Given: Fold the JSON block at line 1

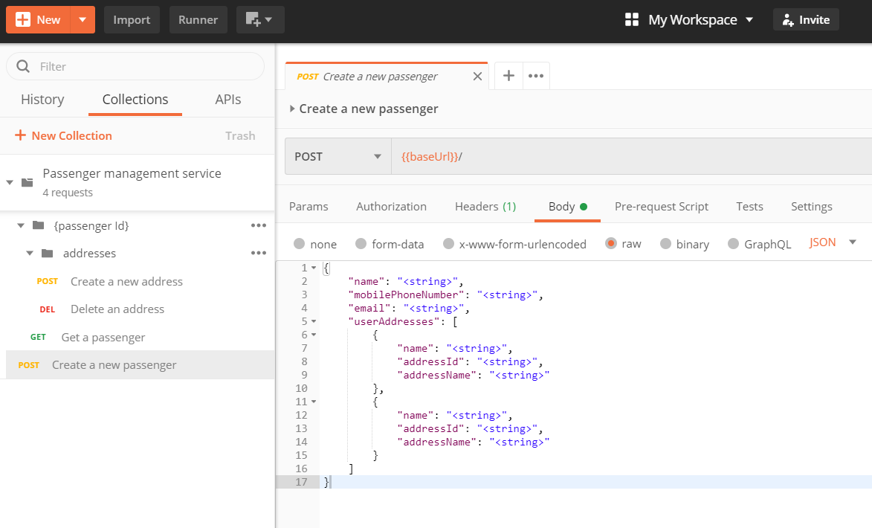Looking at the screenshot, I should (314, 268).
